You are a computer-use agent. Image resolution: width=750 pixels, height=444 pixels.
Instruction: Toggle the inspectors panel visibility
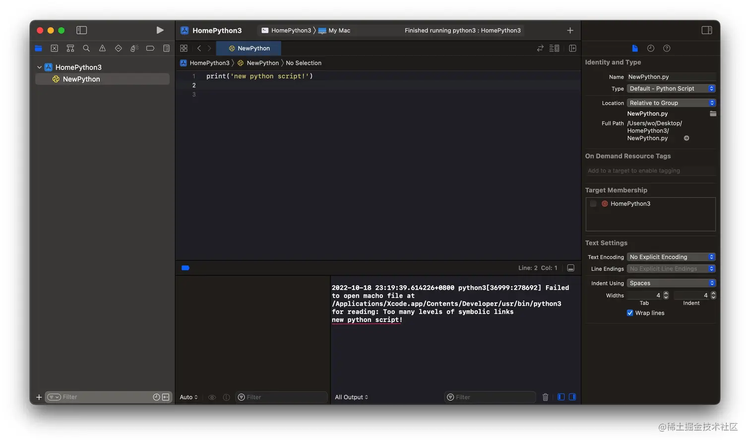point(707,30)
